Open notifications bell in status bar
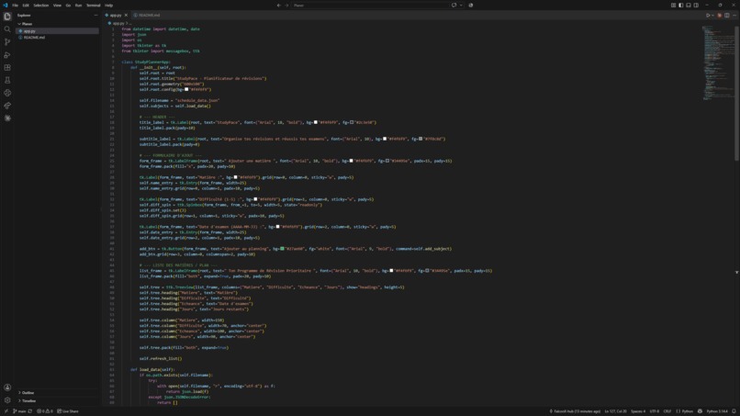 click(x=734, y=411)
